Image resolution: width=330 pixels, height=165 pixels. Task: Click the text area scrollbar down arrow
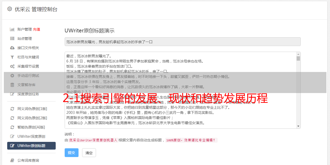(x=298, y=126)
